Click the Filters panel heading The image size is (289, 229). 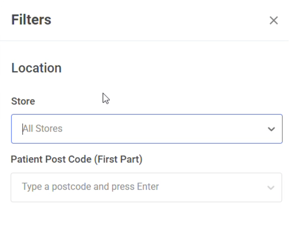coord(31,20)
